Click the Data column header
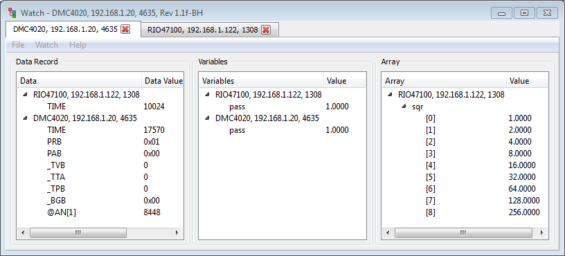The image size is (565, 256). tap(80, 81)
